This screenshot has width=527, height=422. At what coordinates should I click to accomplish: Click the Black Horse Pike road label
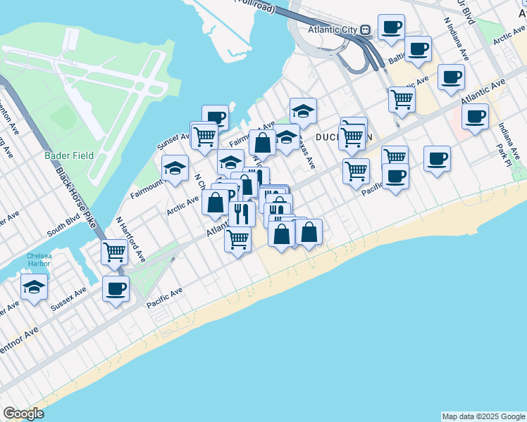[x=76, y=198]
